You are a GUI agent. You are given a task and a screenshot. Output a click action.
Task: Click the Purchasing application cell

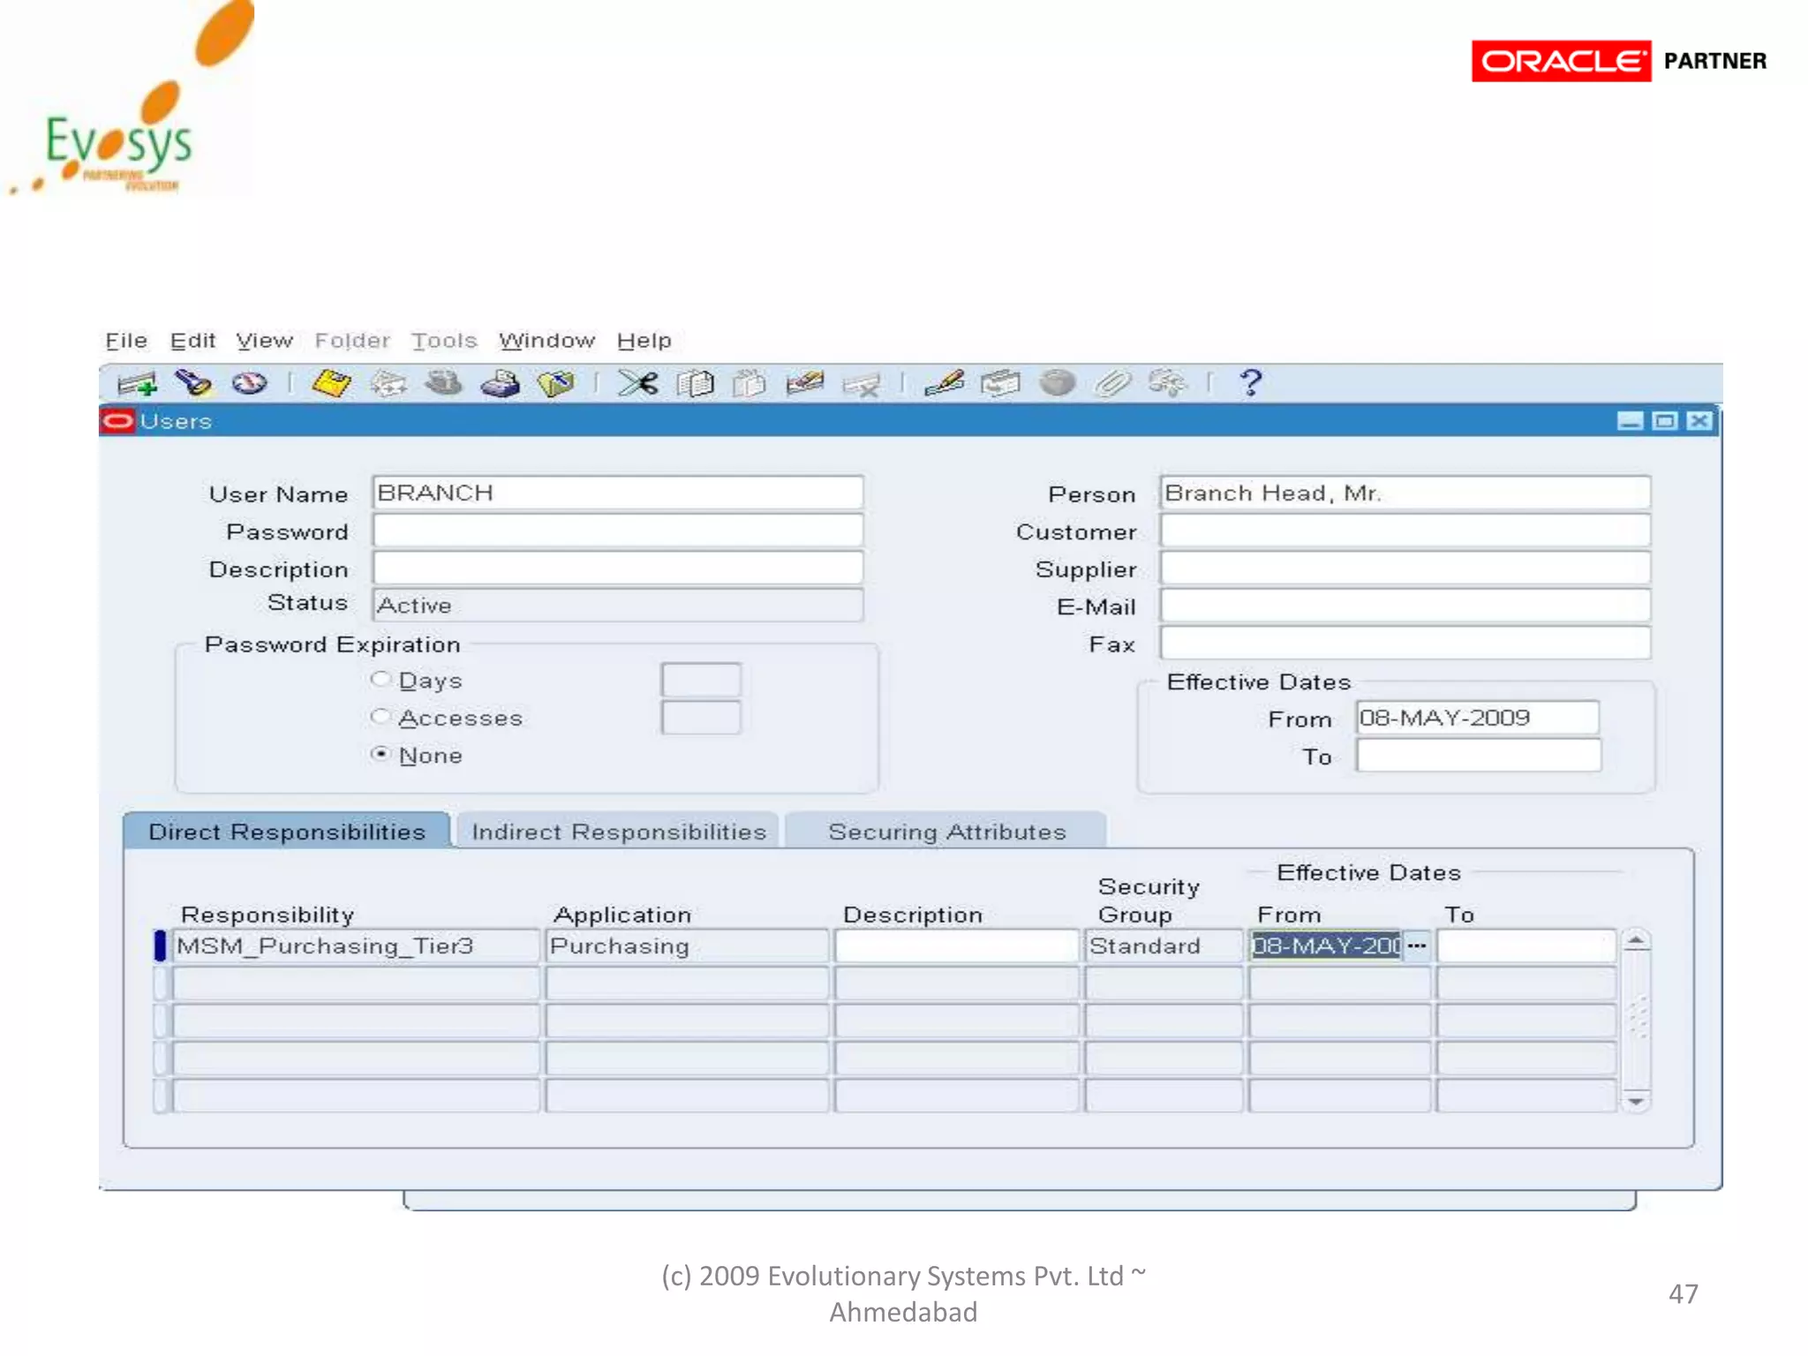pyautogui.click(x=688, y=945)
